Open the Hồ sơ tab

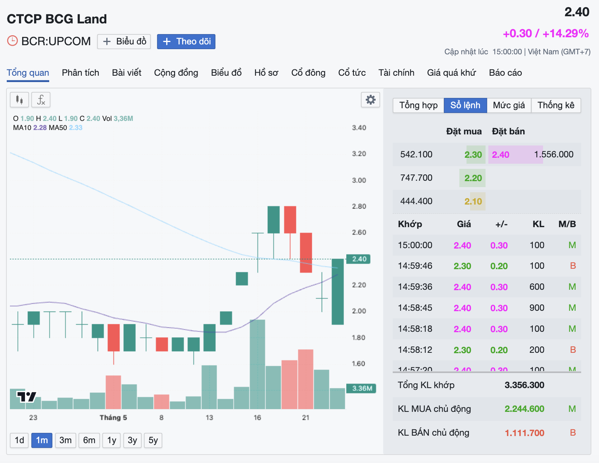[266, 73]
